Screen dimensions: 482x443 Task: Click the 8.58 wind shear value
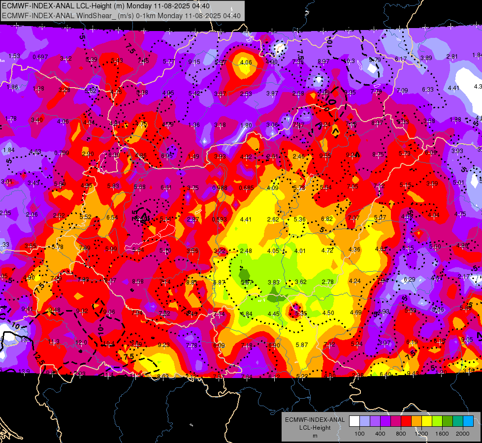138,281
